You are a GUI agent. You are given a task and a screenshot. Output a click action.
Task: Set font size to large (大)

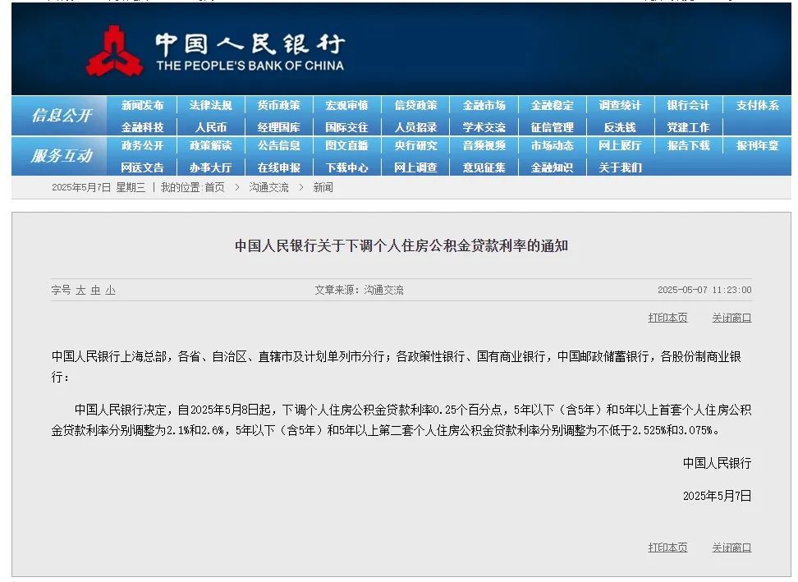(80, 291)
